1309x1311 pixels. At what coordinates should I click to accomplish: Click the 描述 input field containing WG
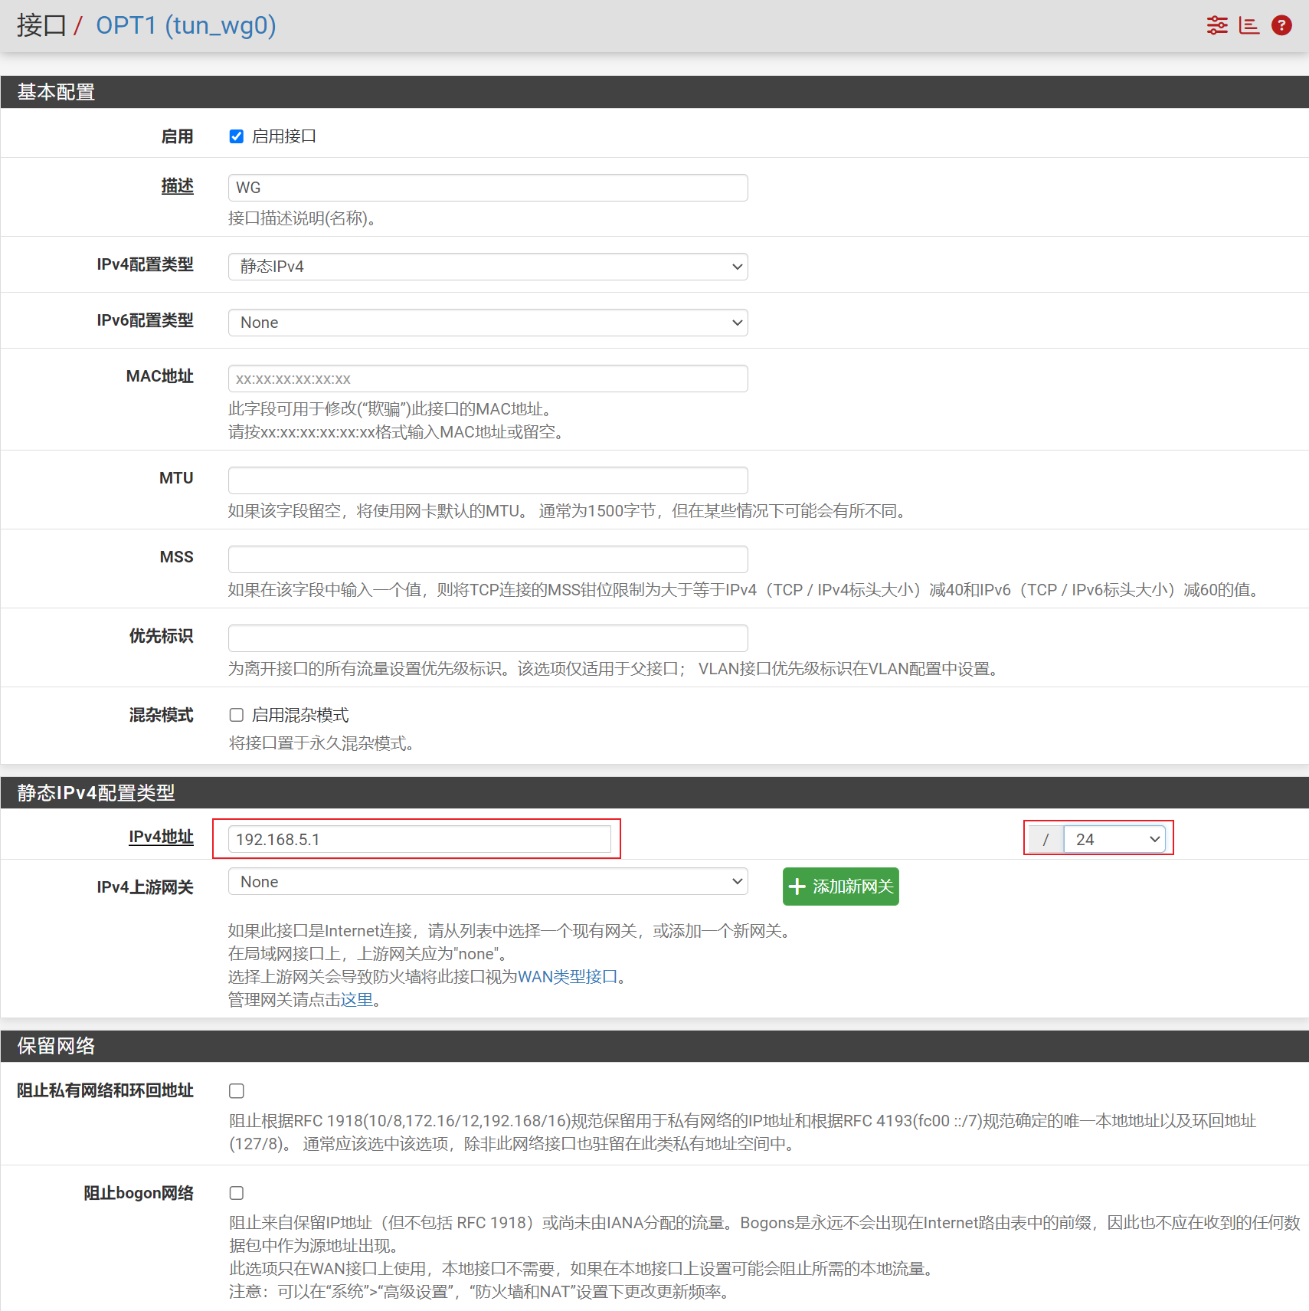487,188
